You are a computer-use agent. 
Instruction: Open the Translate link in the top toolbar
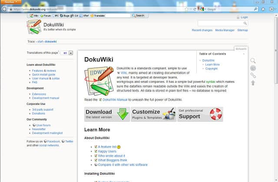(x=97, y=16)
